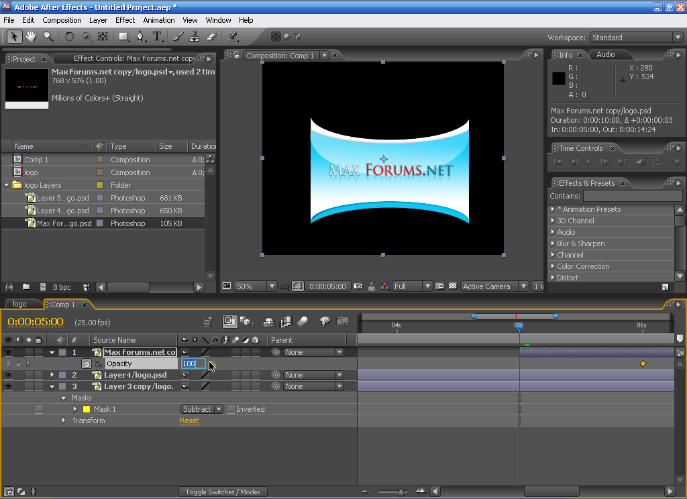Switch to the Audio panel tab
Viewport: 687px width, 499px height.
[606, 54]
